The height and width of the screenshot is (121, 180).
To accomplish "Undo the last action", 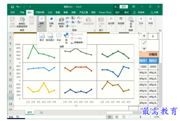I will (18, 7).
